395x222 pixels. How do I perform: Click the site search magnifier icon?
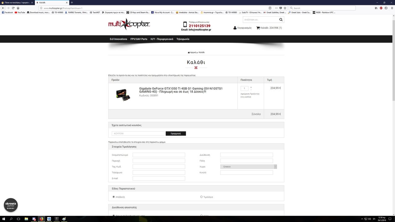point(281,19)
